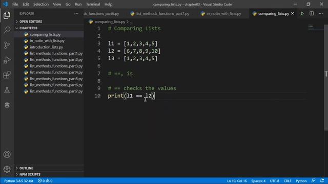Viewport: 328px width, 184px height.
Task: Change Python language mode
Action: 301,181
